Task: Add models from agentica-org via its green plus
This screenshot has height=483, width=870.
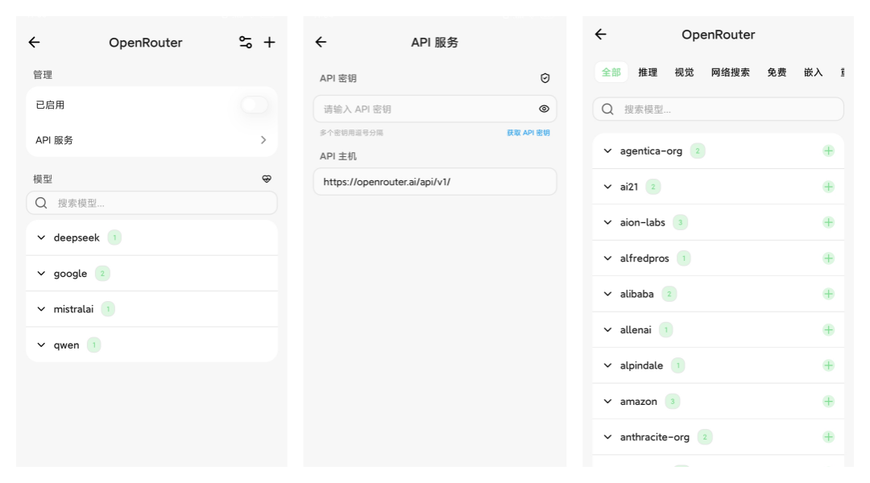Action: (828, 150)
